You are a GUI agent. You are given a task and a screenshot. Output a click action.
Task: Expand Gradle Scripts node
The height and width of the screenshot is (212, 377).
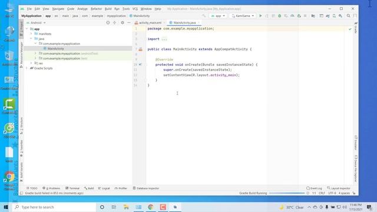point(27,68)
